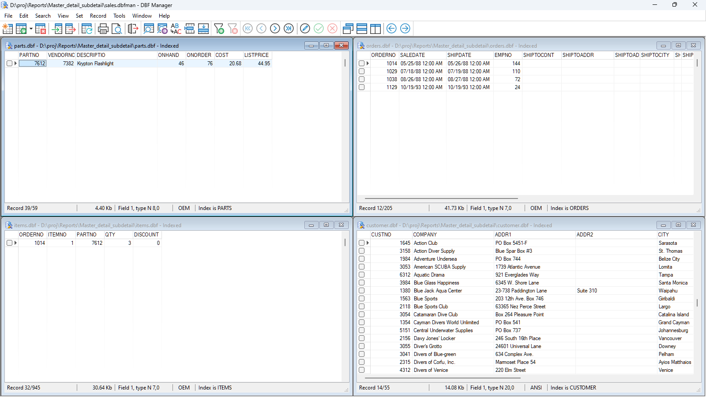
Task: Click the Find and Replace AB-AC icon
Action: [176, 29]
